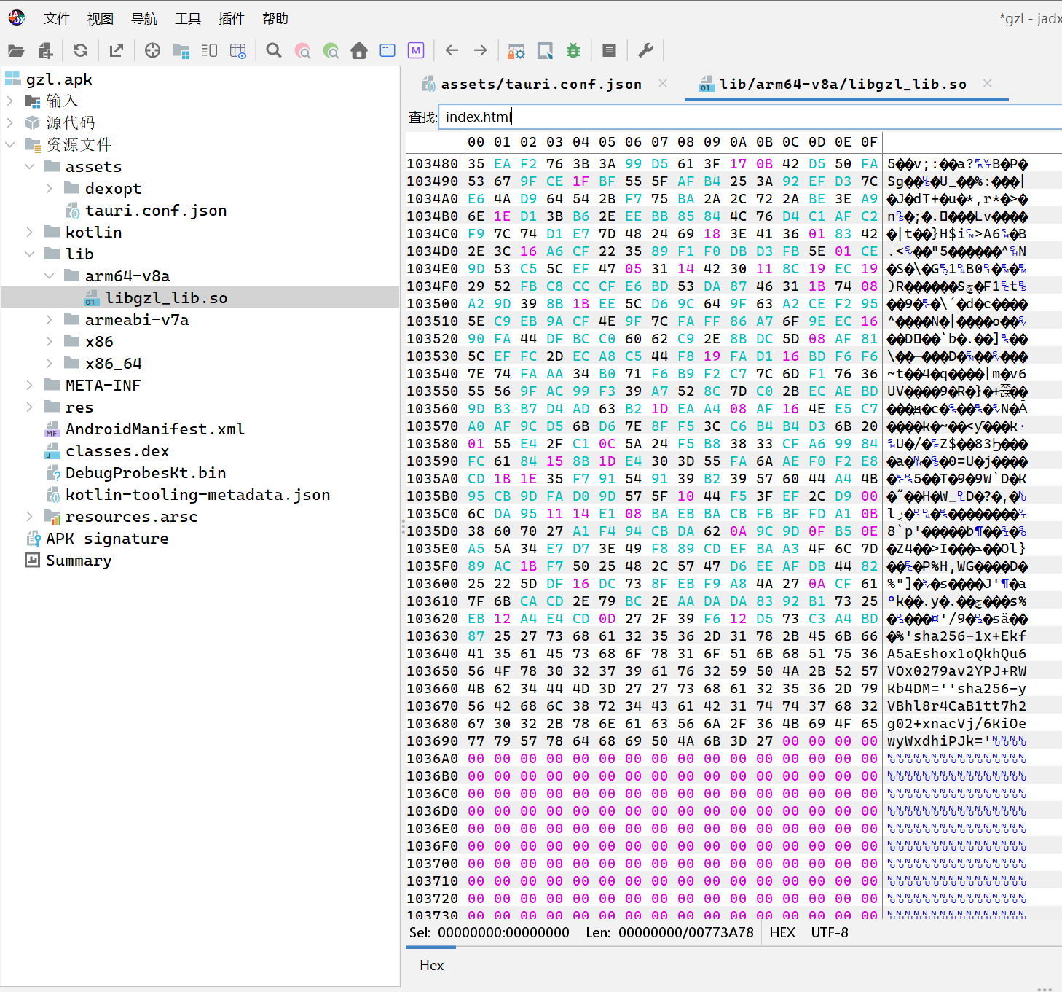Image resolution: width=1062 pixels, height=992 pixels.
Task: Expand the META-INF folder node
Action: (30, 386)
